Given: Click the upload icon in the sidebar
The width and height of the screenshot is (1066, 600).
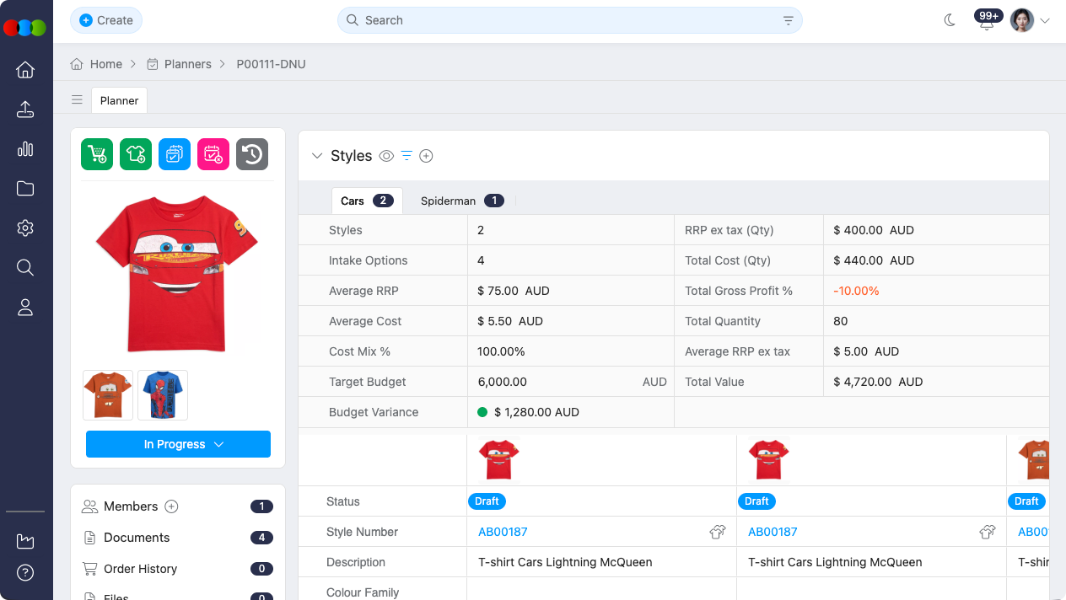Looking at the screenshot, I should pyautogui.click(x=25, y=109).
